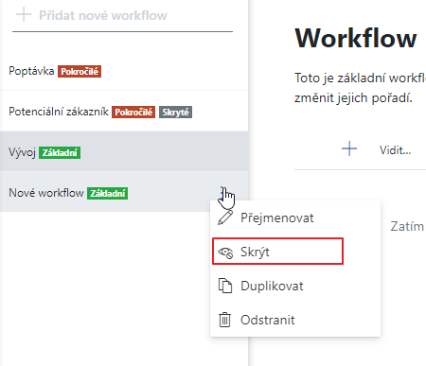Click the Základní badge next to Vývoj
Viewport: 426px width, 366px height.
point(60,152)
